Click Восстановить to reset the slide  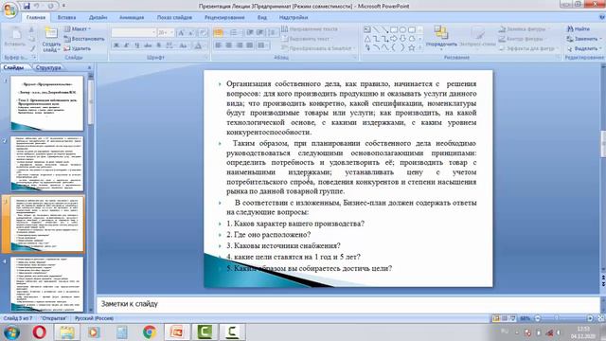point(84,39)
